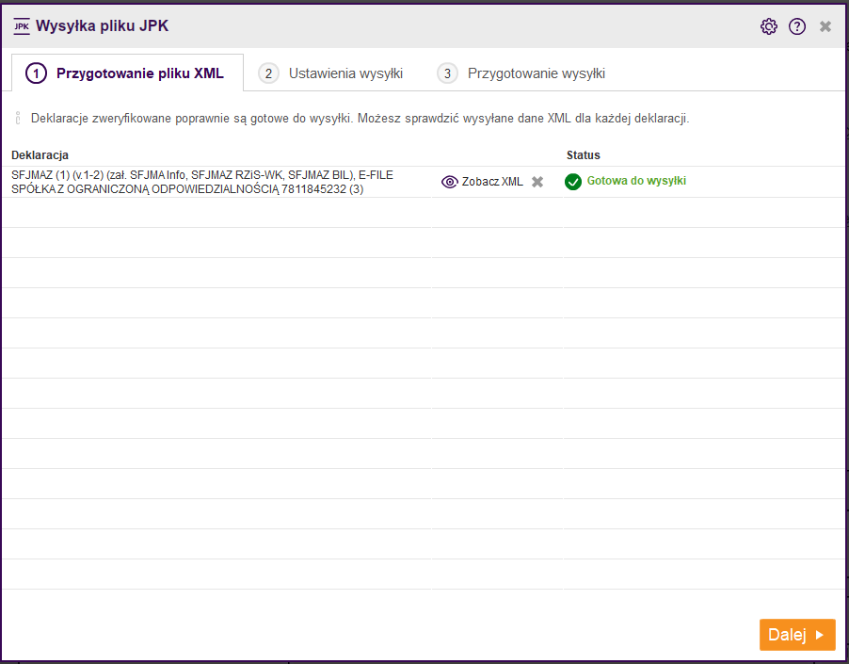Screen dimensions: 849x664
Task: Click the Gotowa do wysyłki status text
Action: click(636, 181)
